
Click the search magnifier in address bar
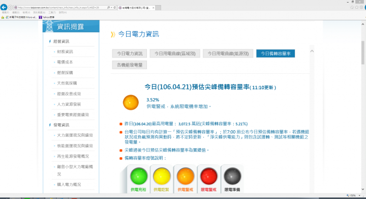click(108, 8)
